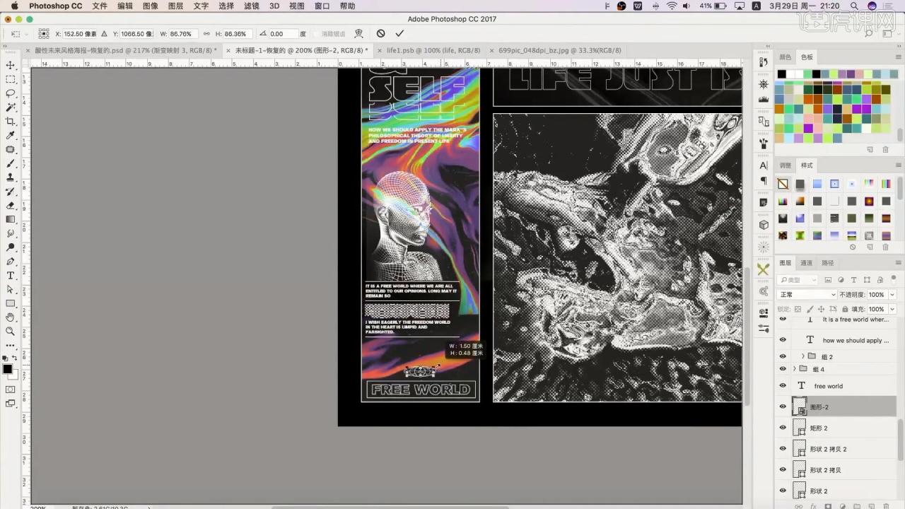Select the Zoom tool
This screenshot has width=905, height=509.
[x=11, y=331]
